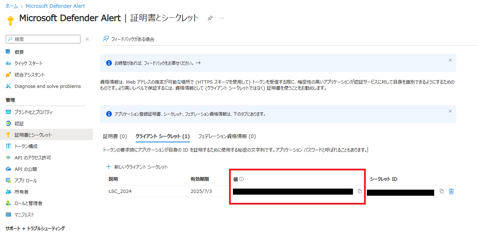
Task: Copy the client secret value
Action: [x=359, y=191]
